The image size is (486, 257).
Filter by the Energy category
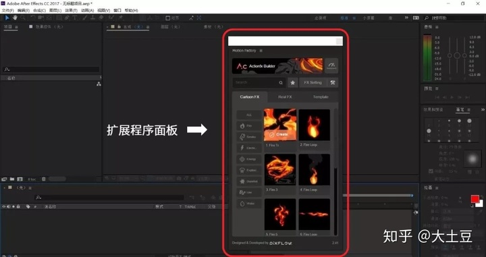point(249,159)
